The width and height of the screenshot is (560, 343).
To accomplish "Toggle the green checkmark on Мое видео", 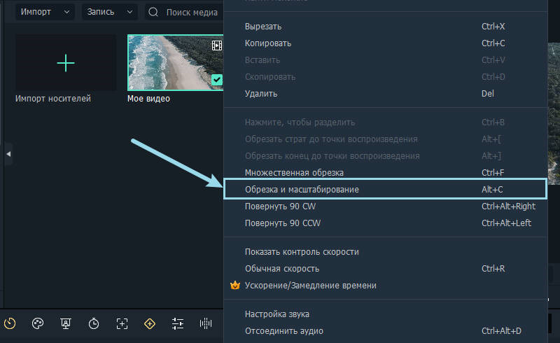I will click(217, 80).
